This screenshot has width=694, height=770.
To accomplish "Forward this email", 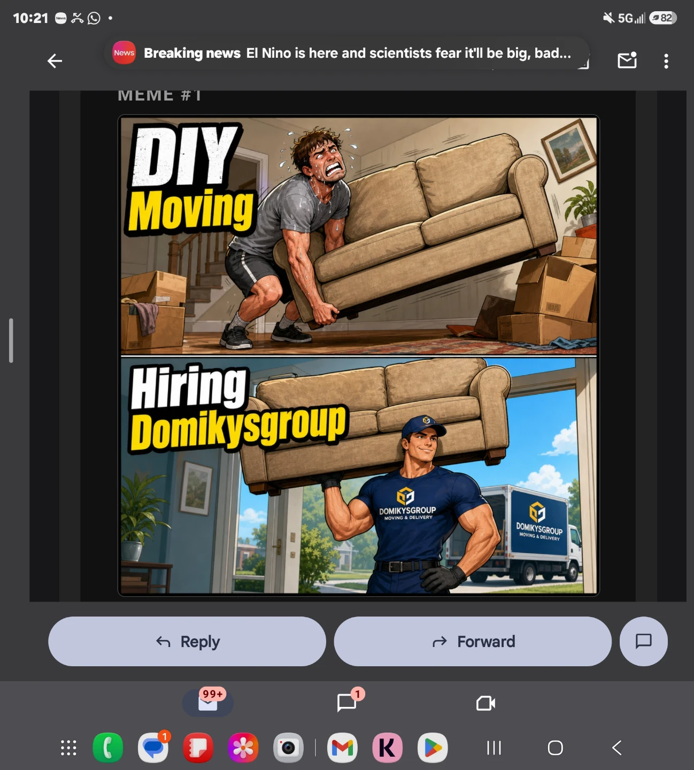I will [473, 641].
